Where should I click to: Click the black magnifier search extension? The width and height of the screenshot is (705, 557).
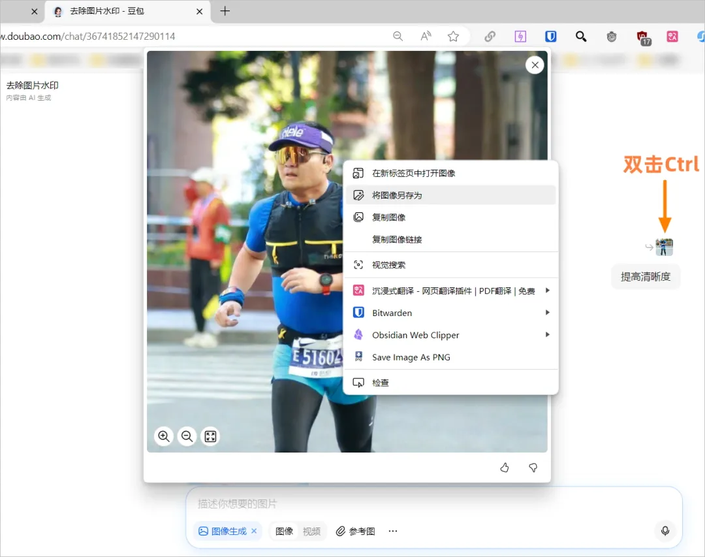(581, 37)
